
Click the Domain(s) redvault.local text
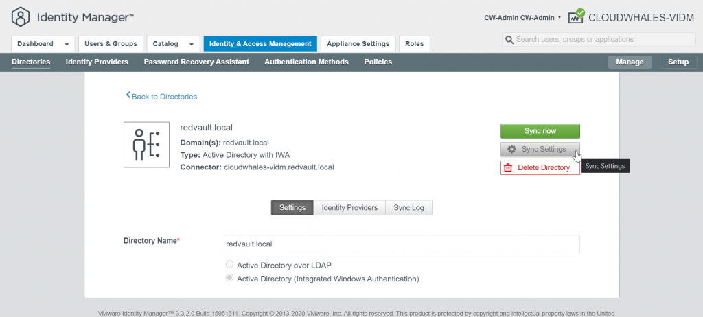(224, 143)
